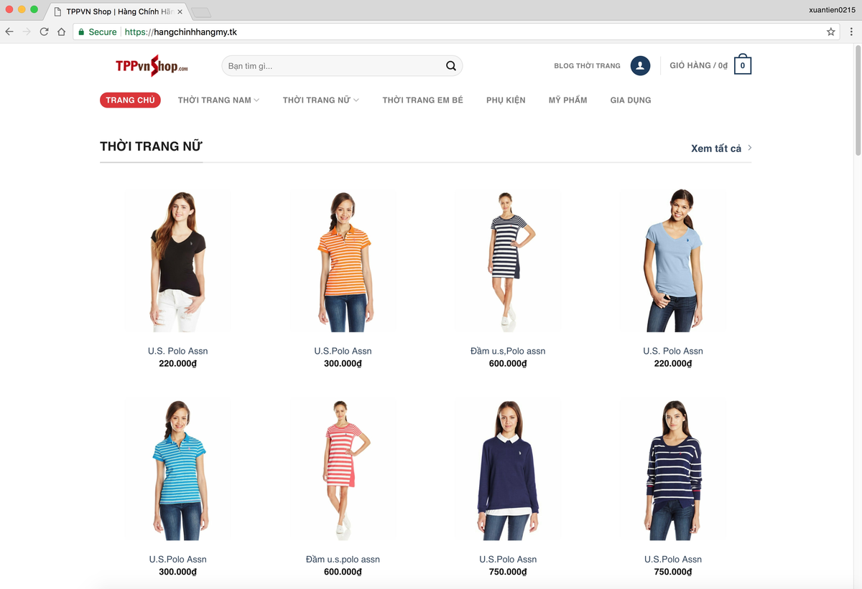Open the shopping cart bag icon
Screen dimensions: 862x589
pos(743,65)
